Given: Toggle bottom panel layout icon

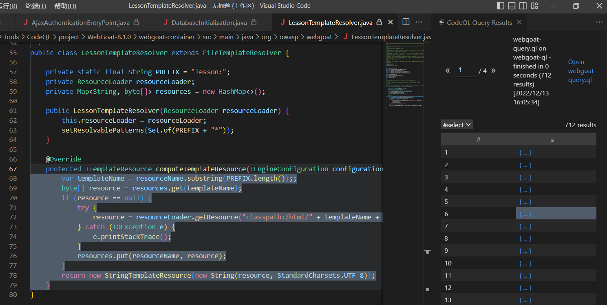Looking at the screenshot, I should tap(512, 6).
